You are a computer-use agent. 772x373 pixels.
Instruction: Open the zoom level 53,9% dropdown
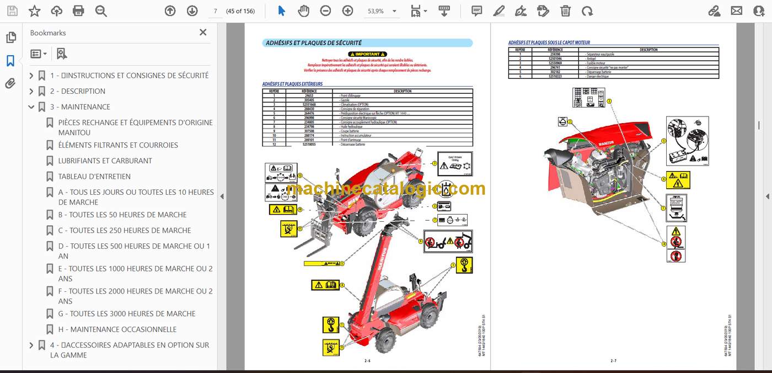point(382,11)
